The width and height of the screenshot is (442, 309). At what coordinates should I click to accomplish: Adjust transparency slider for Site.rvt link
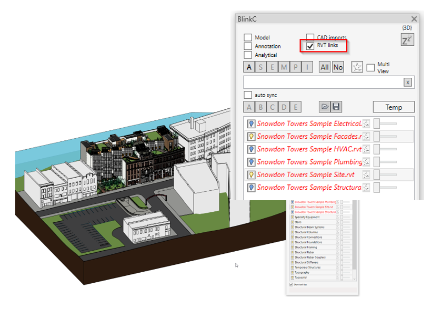tap(385, 175)
